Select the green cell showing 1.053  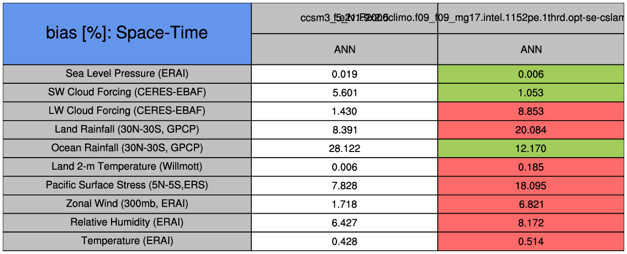tap(531, 92)
